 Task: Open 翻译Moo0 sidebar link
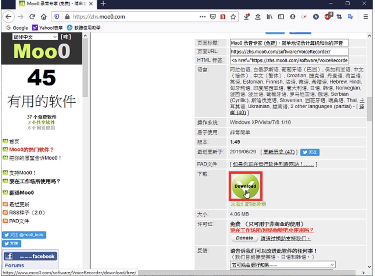[22, 193]
